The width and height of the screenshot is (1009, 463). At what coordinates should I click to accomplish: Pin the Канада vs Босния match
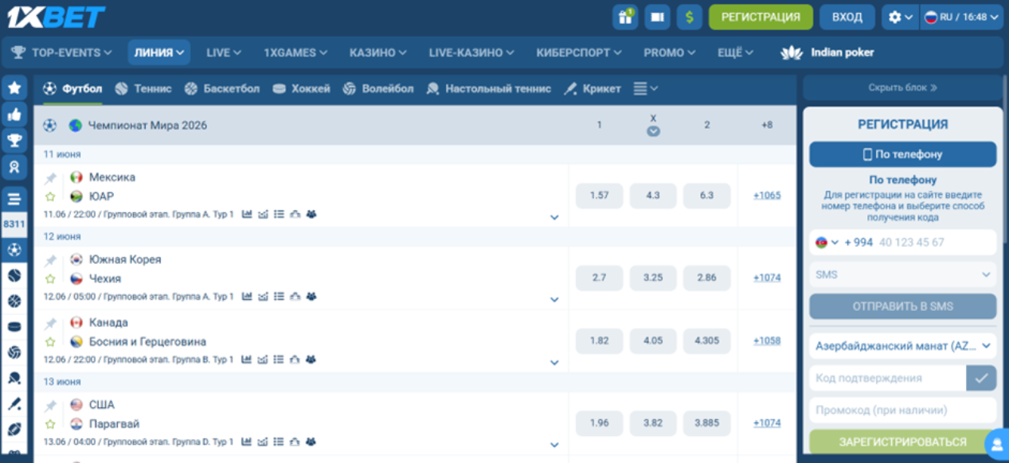(50, 322)
